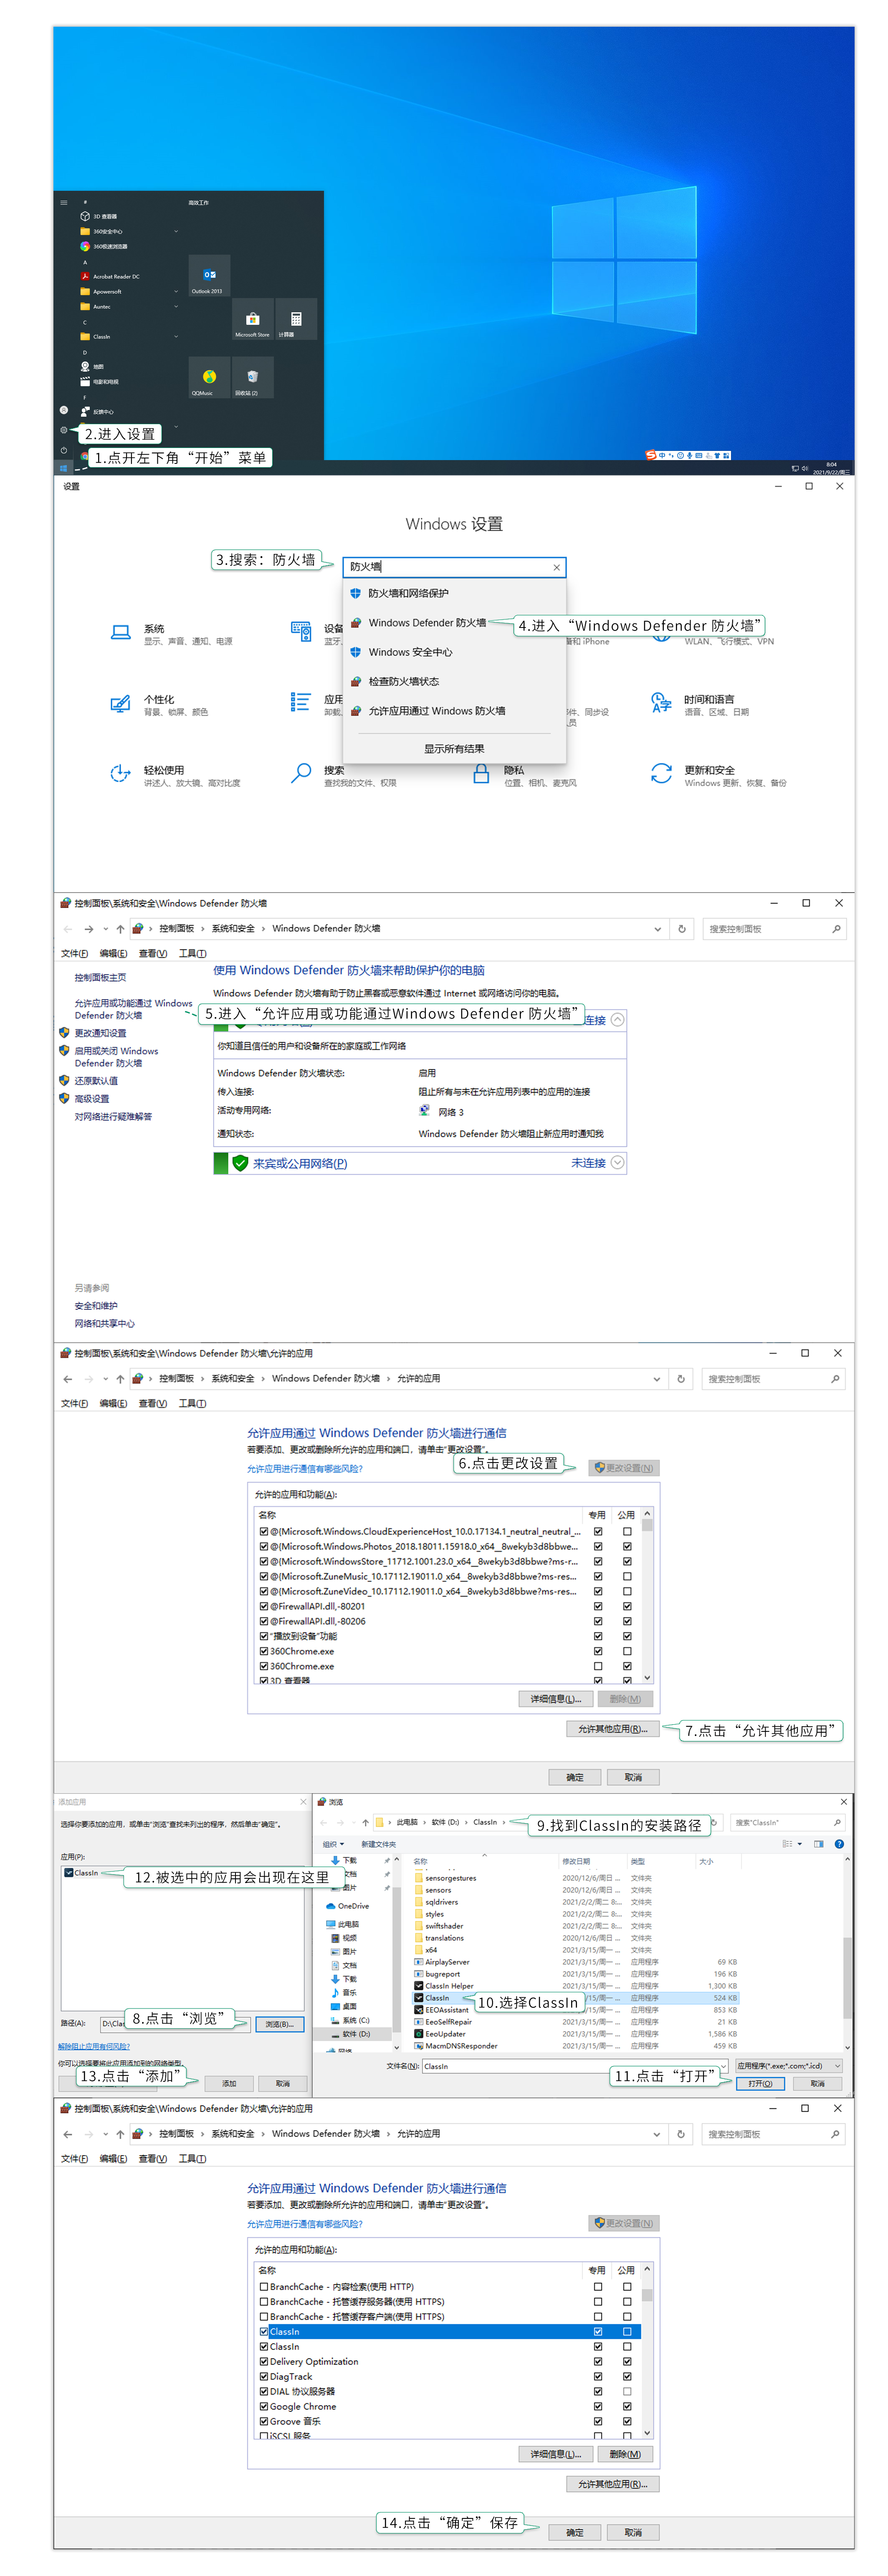
Task: Open help icon in 浏览 dialog toolbar
Action: [x=839, y=1844]
